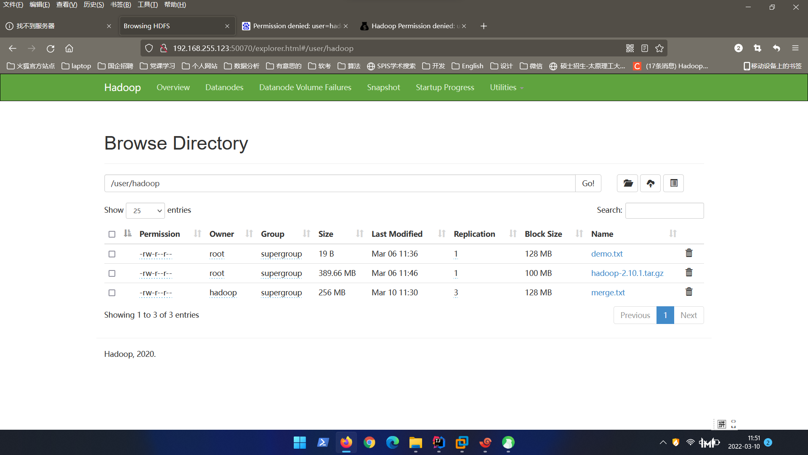Open Chrome from the Windows taskbar

[x=369, y=442]
